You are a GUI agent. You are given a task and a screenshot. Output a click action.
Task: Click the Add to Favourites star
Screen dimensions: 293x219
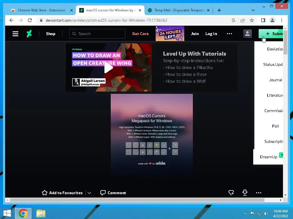coord(44,193)
